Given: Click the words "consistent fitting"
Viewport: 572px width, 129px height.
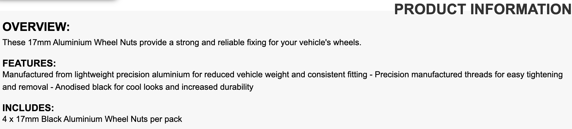Looking at the screenshot, I should click(x=337, y=74).
